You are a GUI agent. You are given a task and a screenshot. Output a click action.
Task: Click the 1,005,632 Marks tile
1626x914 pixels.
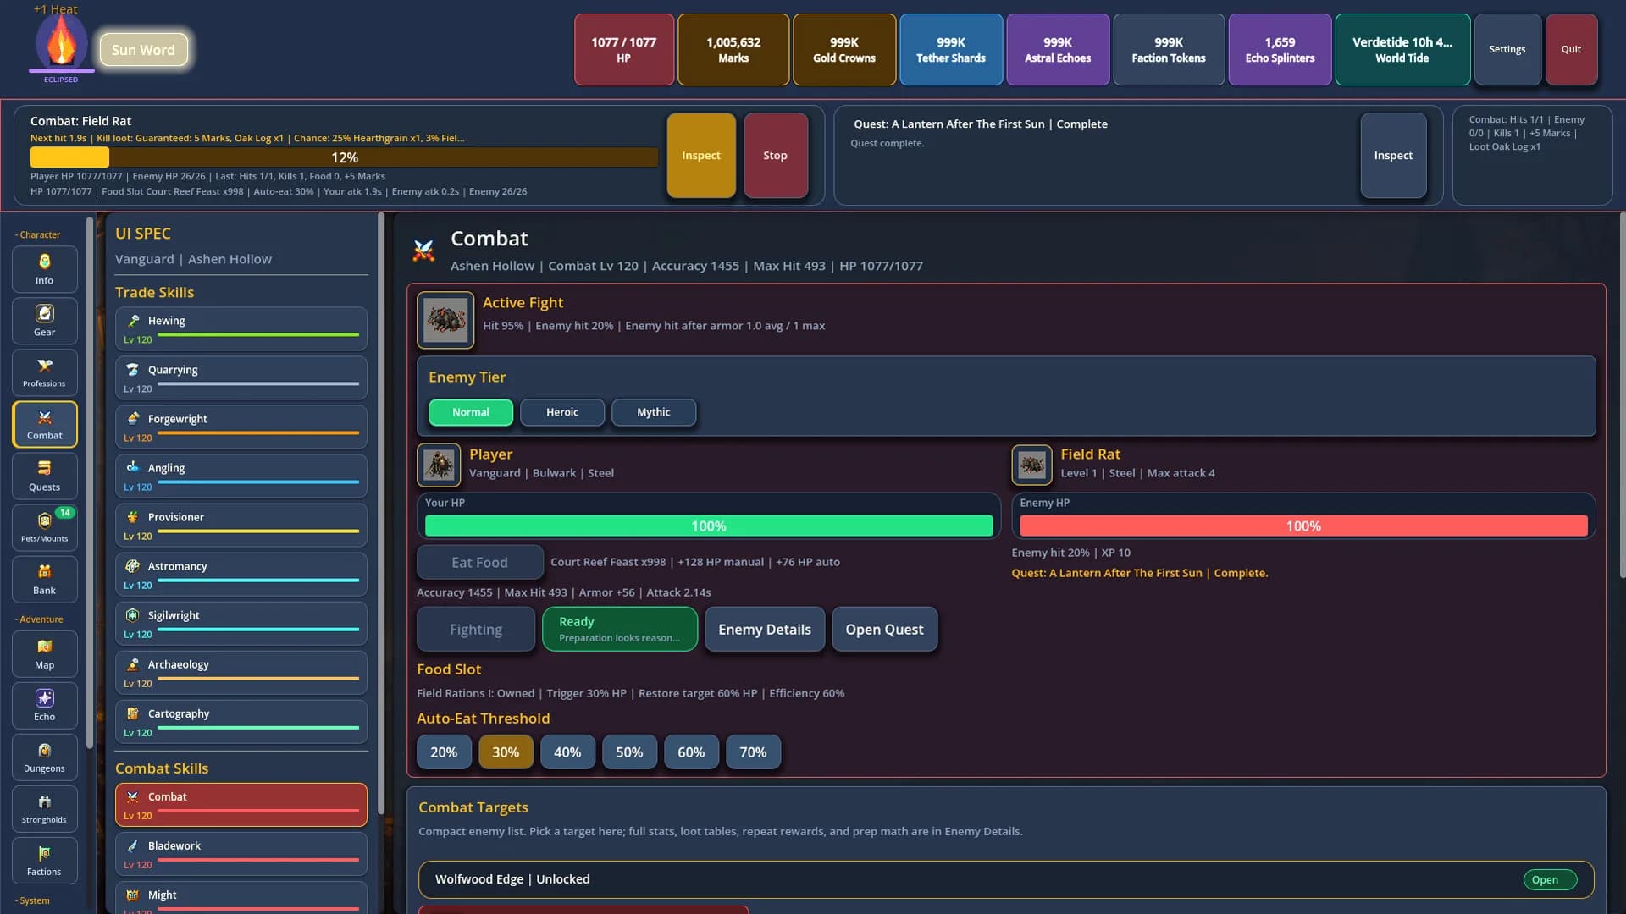point(733,49)
